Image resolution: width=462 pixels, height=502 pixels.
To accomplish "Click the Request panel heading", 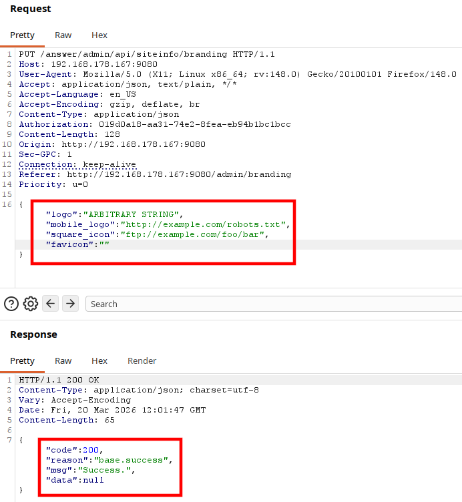I will (31, 9).
